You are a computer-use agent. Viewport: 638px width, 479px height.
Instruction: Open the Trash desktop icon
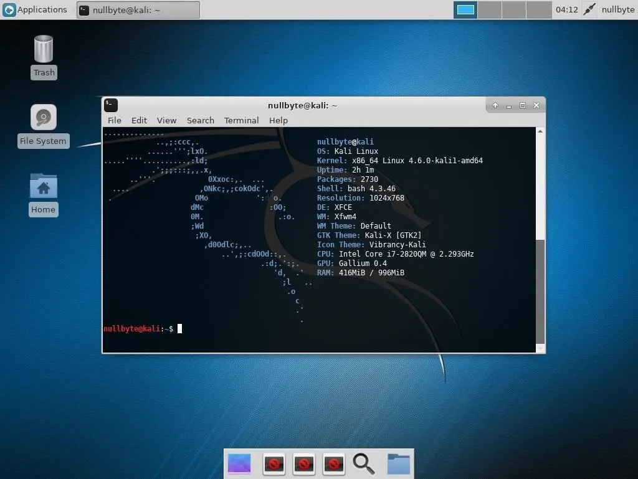click(x=44, y=49)
